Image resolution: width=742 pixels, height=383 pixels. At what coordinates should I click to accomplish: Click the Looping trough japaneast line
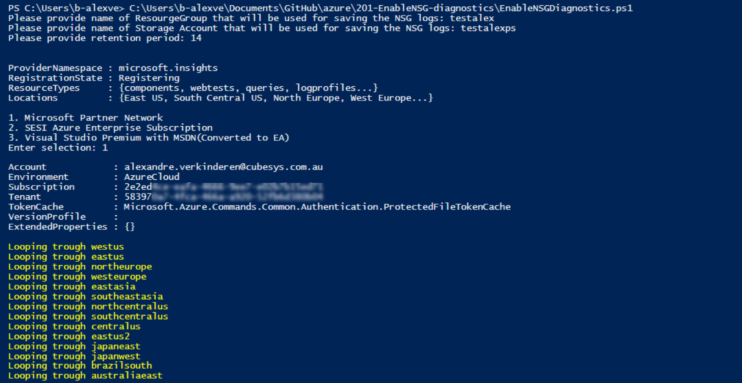tap(74, 346)
